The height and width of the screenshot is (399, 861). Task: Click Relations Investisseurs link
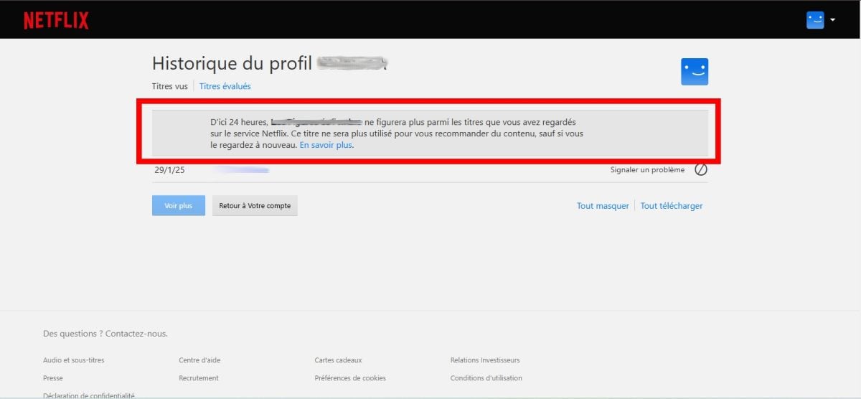coord(485,360)
